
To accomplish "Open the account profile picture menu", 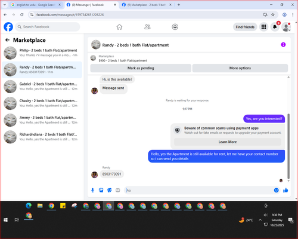I will point(286,27).
